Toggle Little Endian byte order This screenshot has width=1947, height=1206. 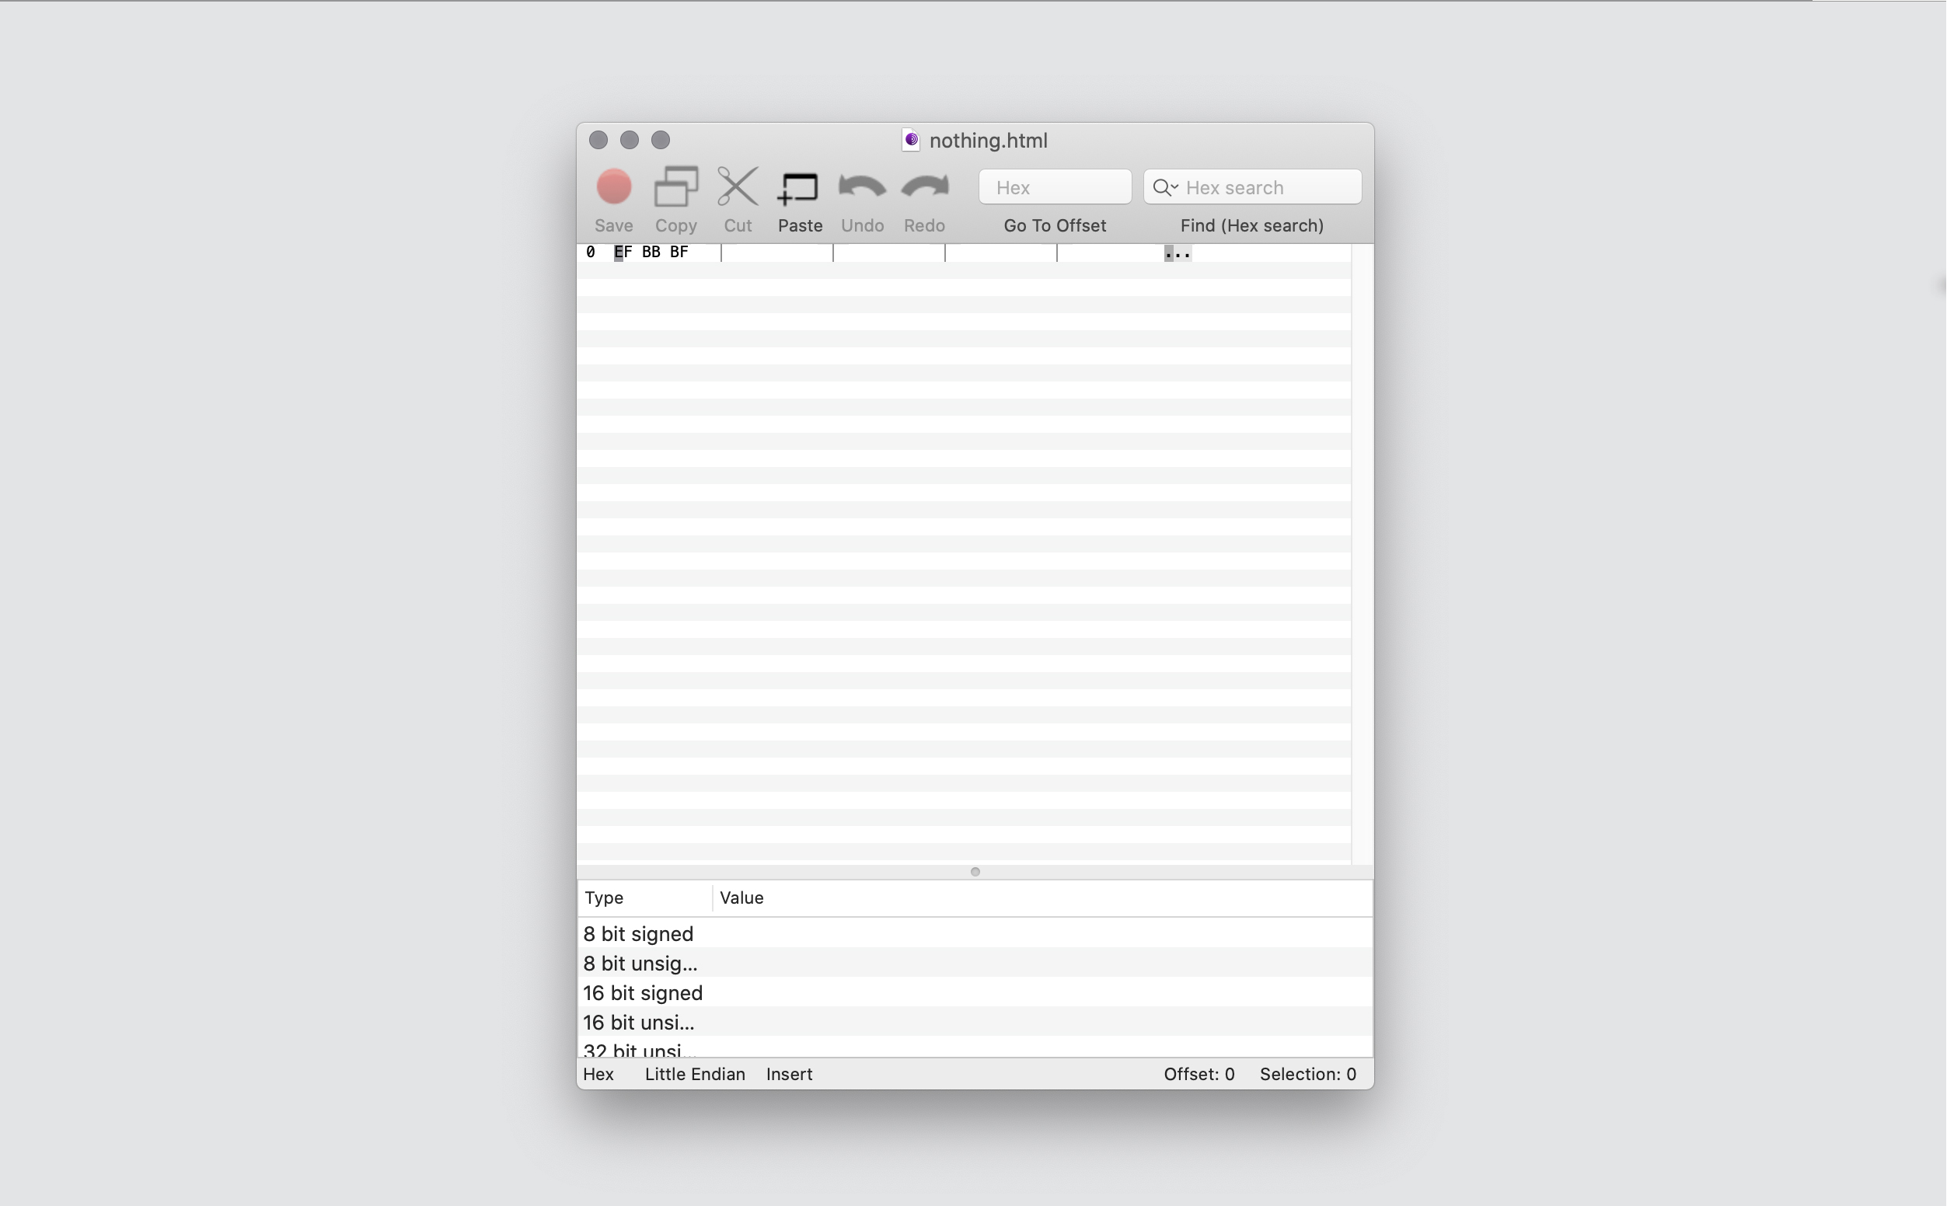[695, 1075]
